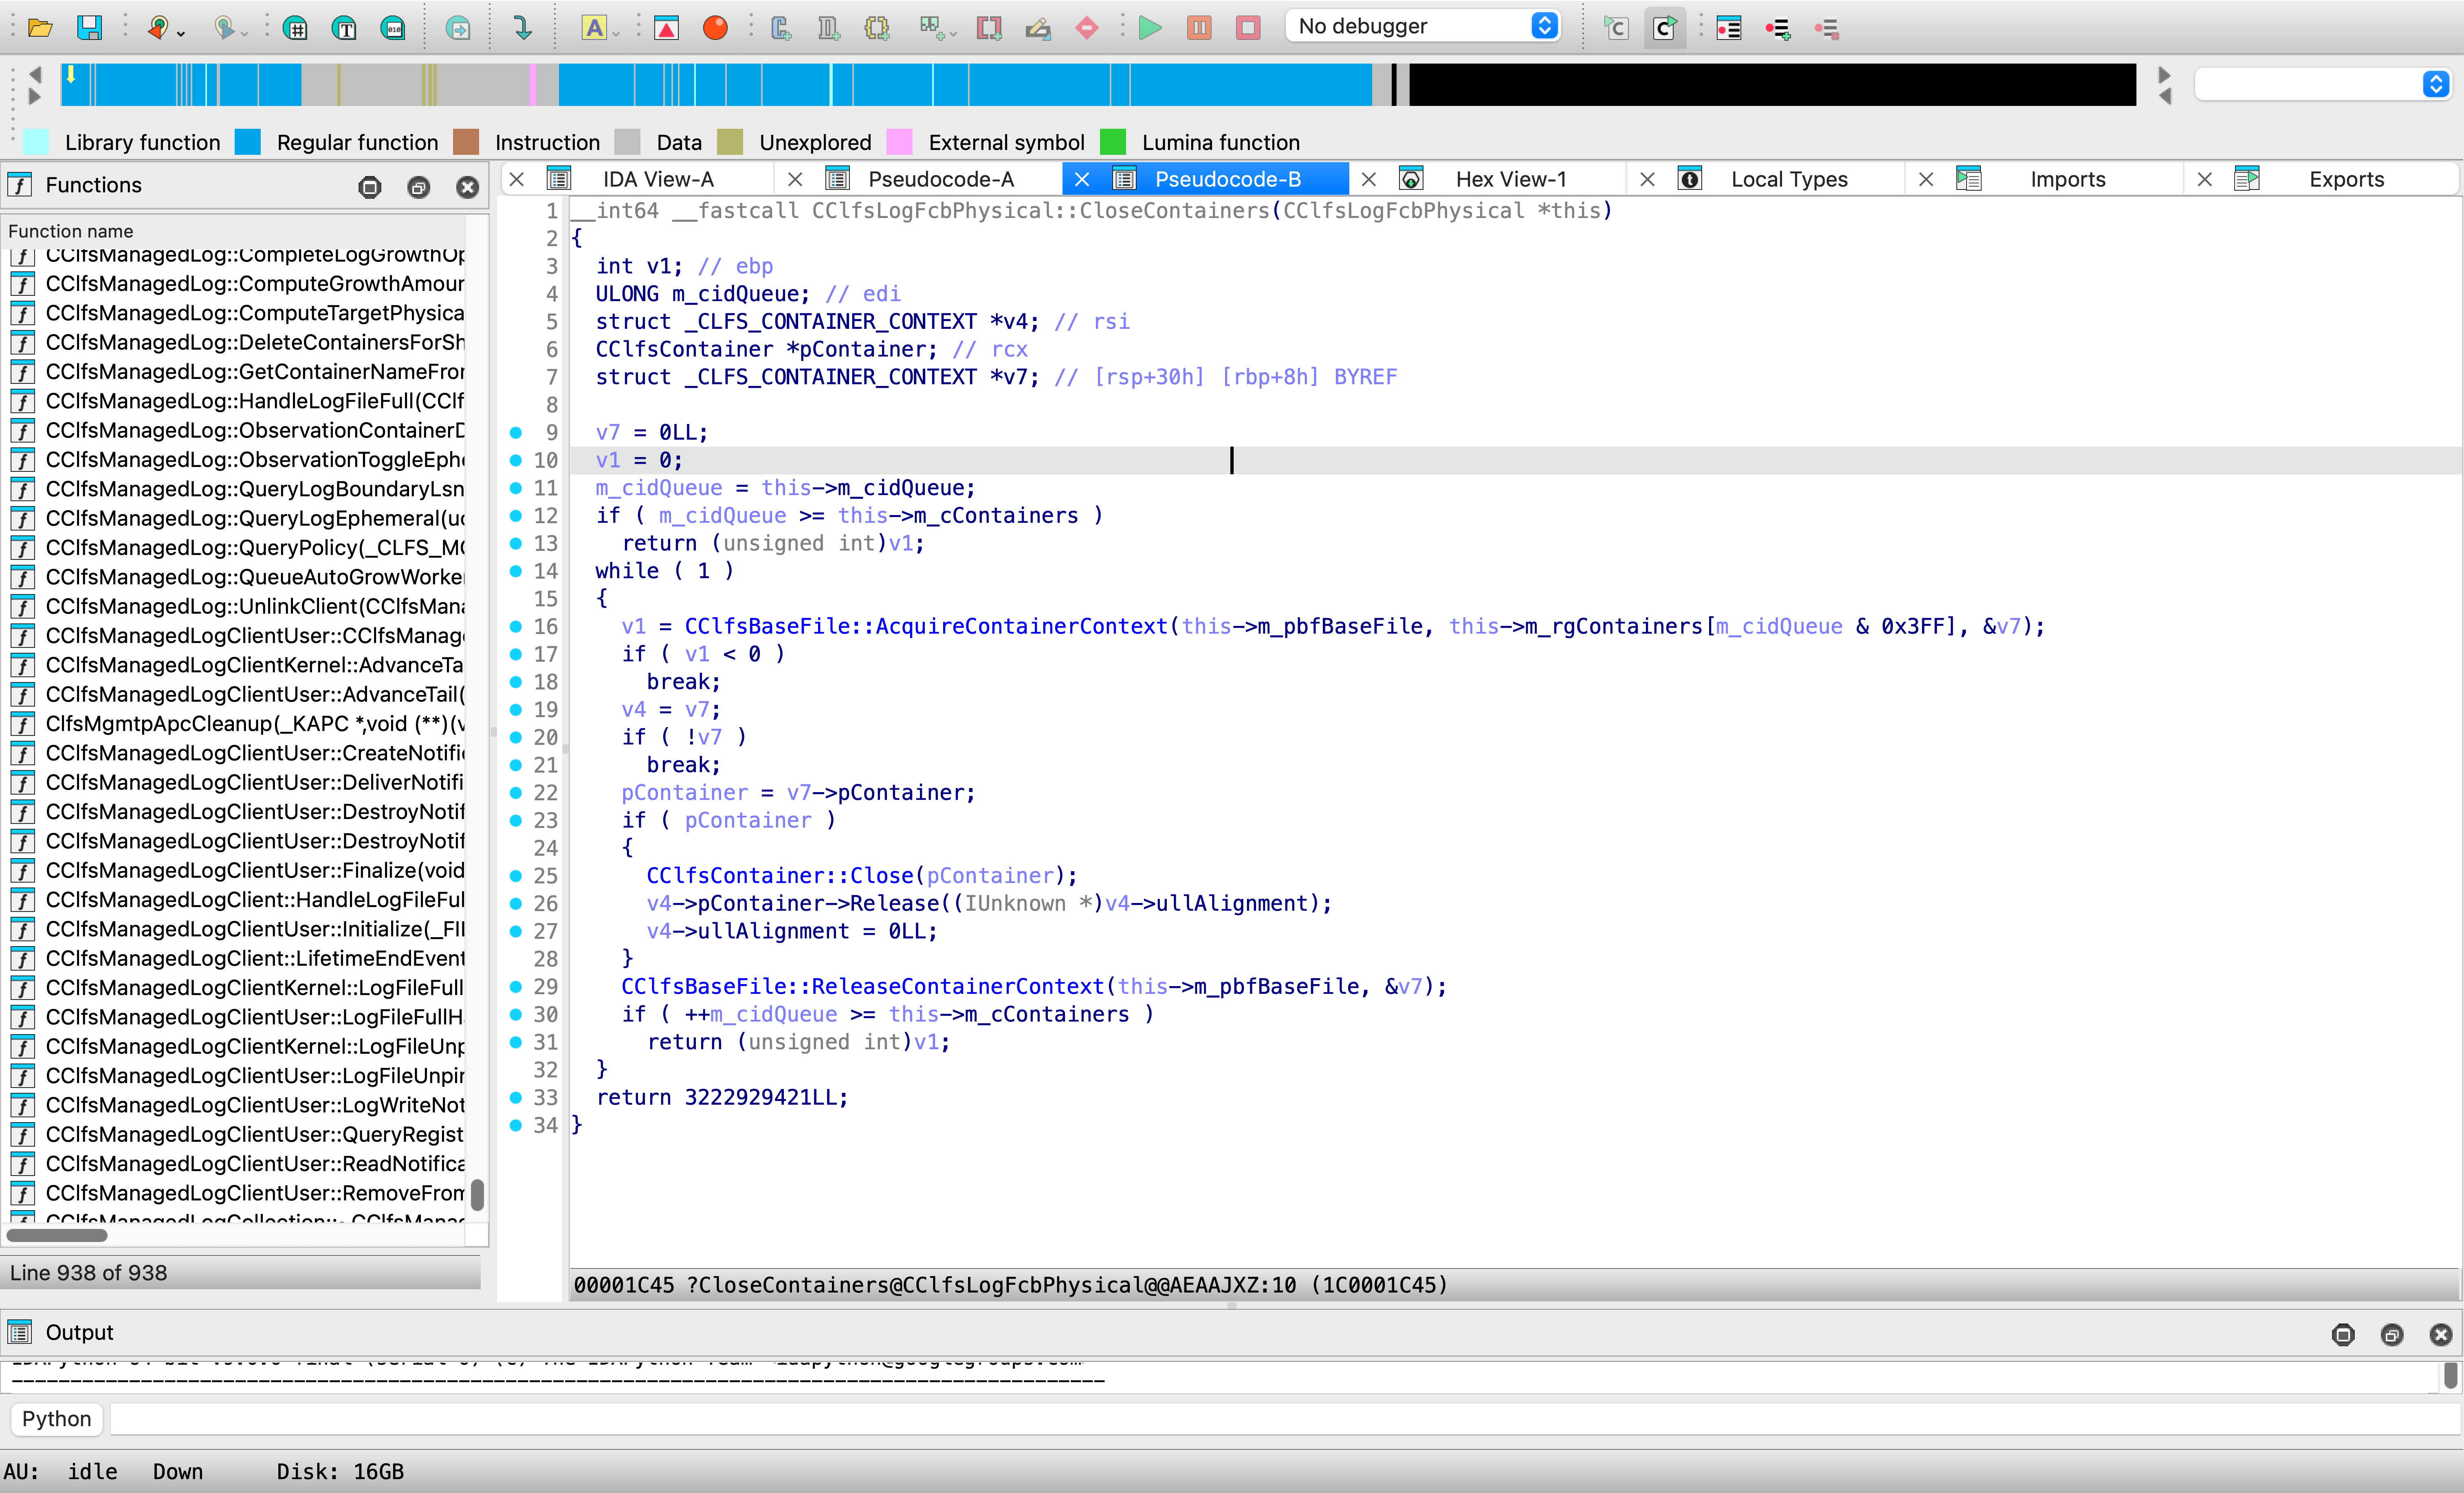
Task: Click the binary '010' search toolbar icon
Action: click(x=393, y=28)
